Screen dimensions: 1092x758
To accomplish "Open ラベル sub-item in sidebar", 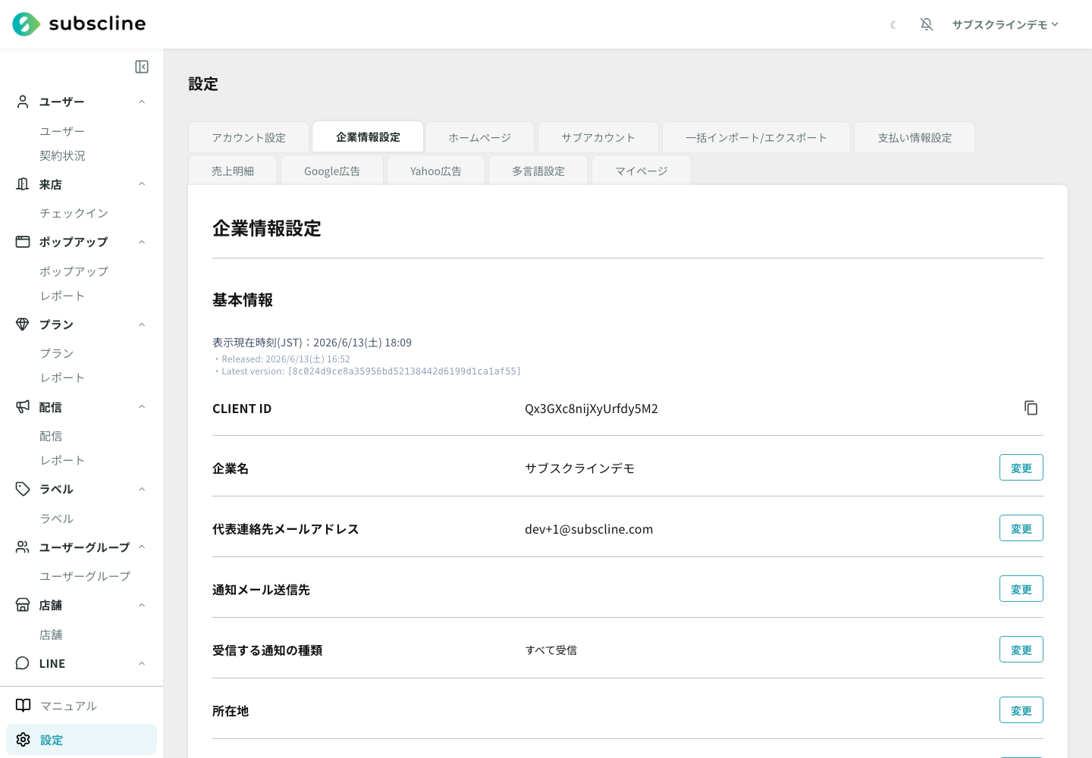I will (57, 518).
